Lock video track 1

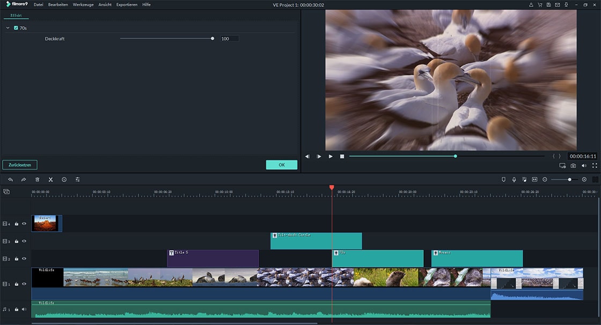tap(17, 284)
